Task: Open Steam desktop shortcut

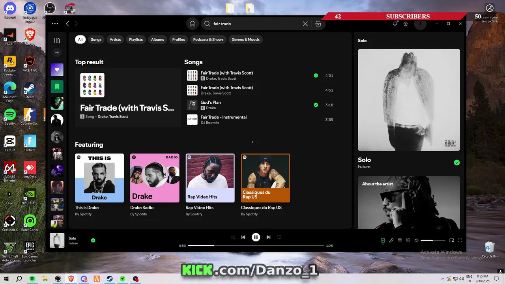Action: coord(30,90)
